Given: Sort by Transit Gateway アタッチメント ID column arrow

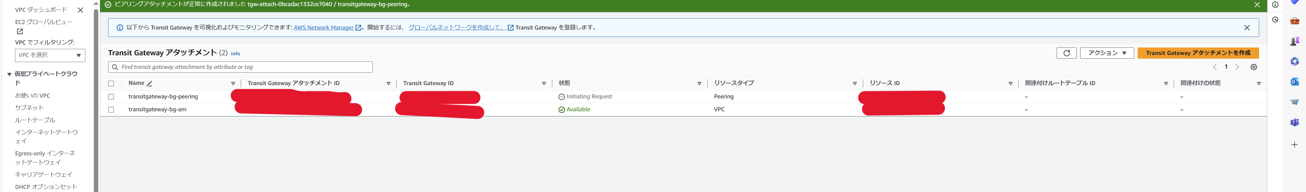Looking at the screenshot, I should pyautogui.click(x=388, y=84).
